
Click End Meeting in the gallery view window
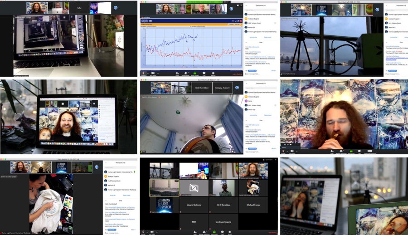[x=272, y=232]
